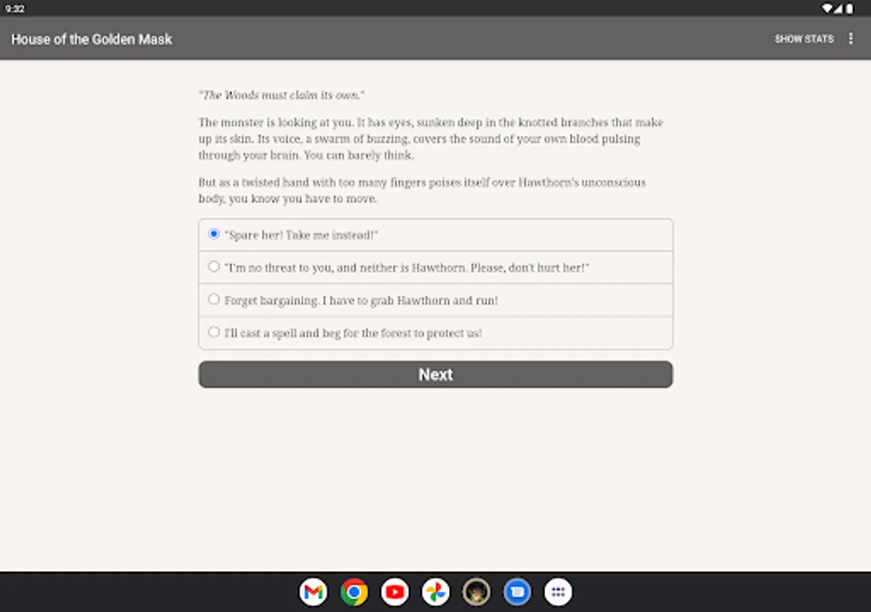Image resolution: width=871 pixels, height=612 pixels.
Task: Tap the Wi-Fi status icon
Action: pyautogui.click(x=826, y=8)
